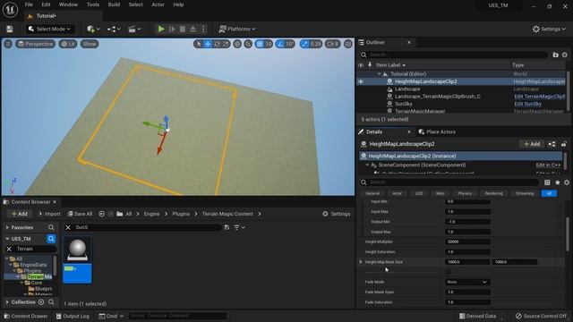The height and width of the screenshot is (322, 573).
Task: Show only favorite properties star
Action: 557,182
